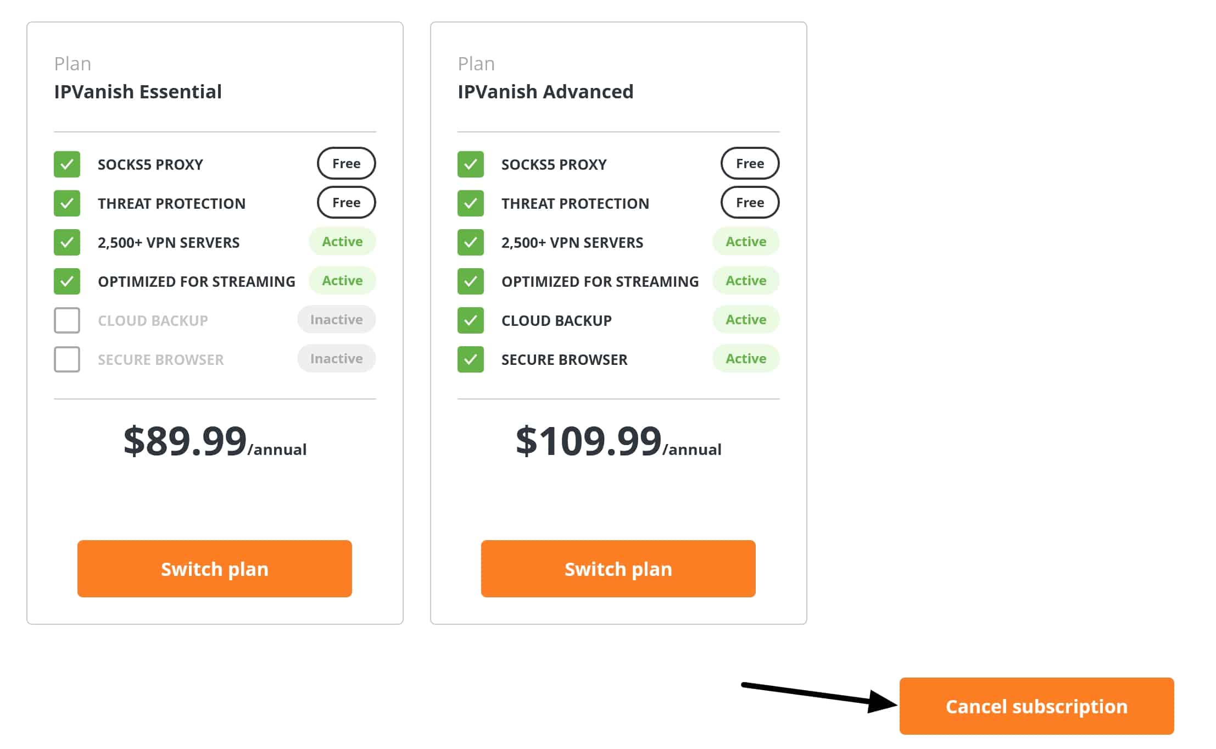1216x749 pixels.
Task: Click Free badge beside Advanced THREAT PROTECTION
Action: point(750,202)
